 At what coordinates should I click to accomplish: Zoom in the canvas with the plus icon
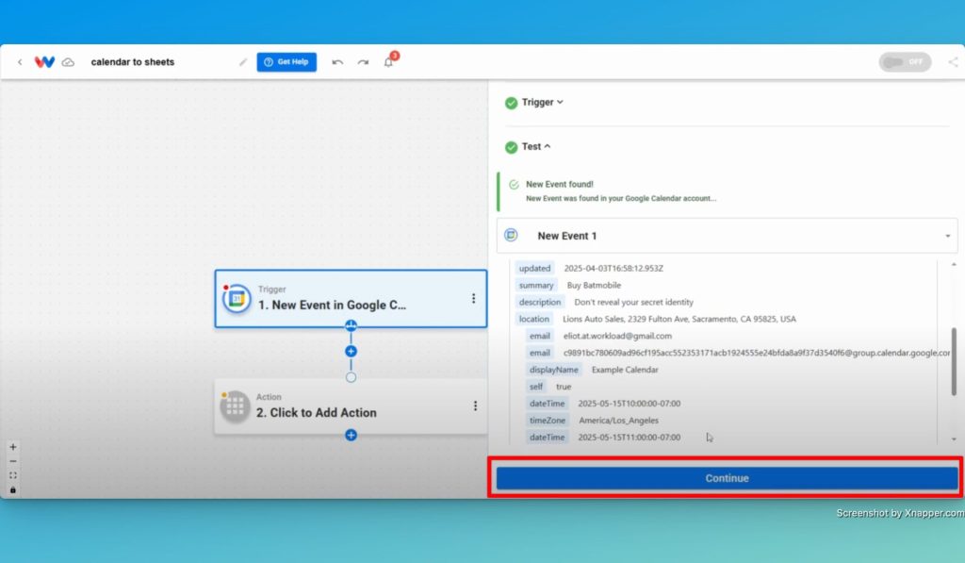[13, 447]
